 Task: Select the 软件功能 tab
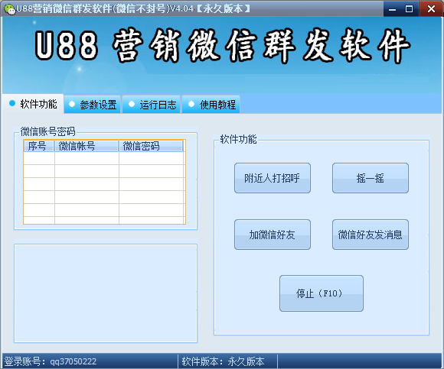click(x=33, y=104)
